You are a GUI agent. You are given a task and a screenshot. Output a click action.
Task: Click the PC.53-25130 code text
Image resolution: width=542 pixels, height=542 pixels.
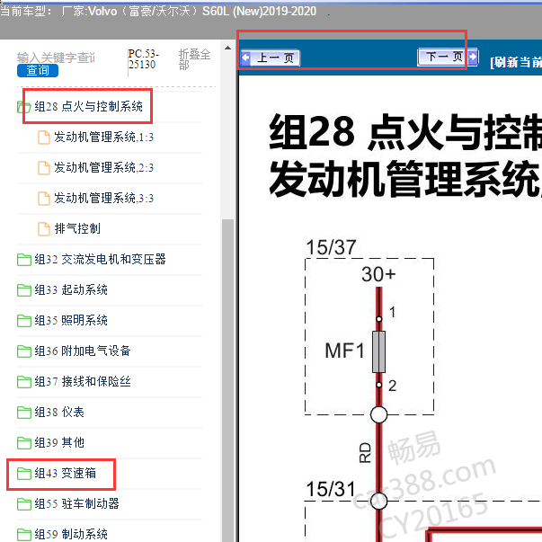click(x=144, y=59)
